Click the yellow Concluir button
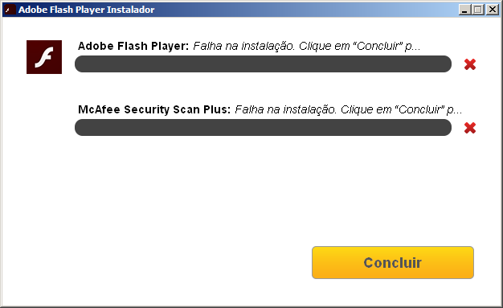 (x=393, y=262)
